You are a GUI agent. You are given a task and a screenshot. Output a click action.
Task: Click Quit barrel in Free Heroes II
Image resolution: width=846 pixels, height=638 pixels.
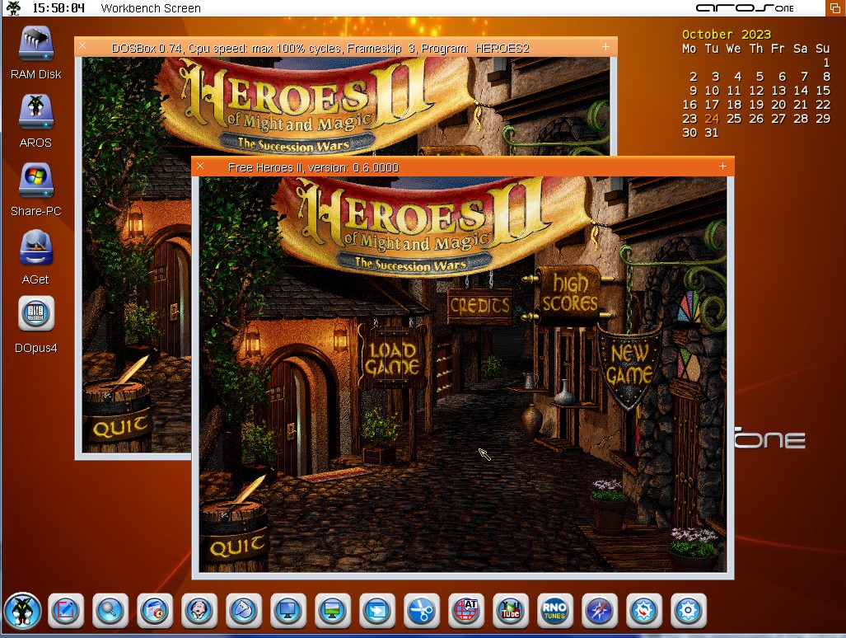(236, 542)
